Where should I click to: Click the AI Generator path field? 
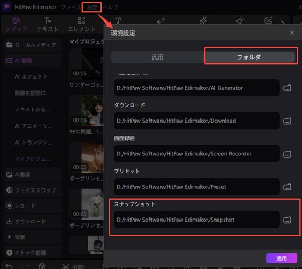click(x=197, y=88)
